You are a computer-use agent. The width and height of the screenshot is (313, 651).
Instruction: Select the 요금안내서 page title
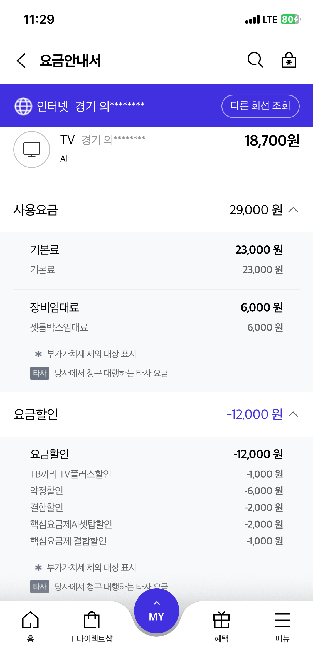pos(70,61)
